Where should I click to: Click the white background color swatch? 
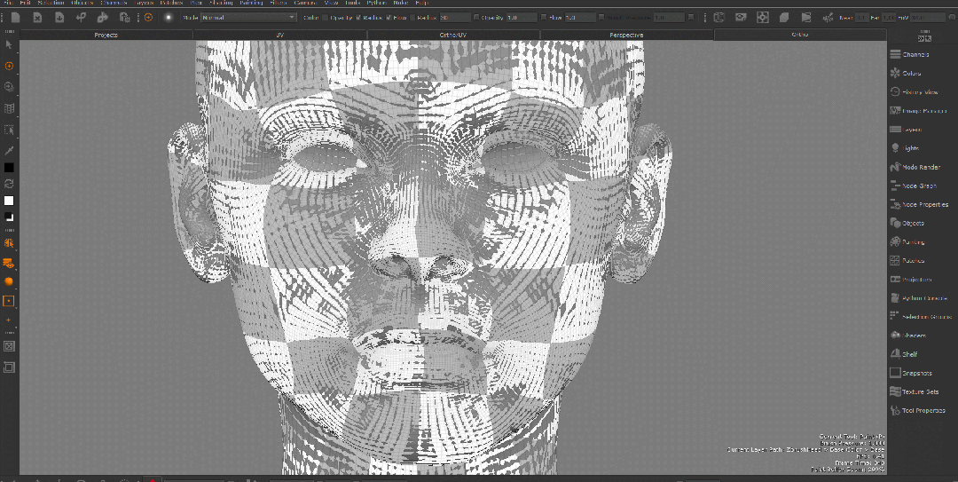(9, 201)
